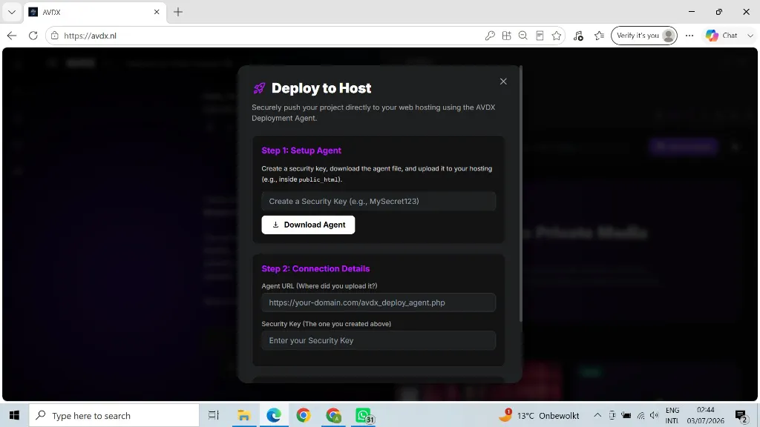The width and height of the screenshot is (760, 427).
Task: Open the media control music icon
Action: pyautogui.click(x=578, y=36)
